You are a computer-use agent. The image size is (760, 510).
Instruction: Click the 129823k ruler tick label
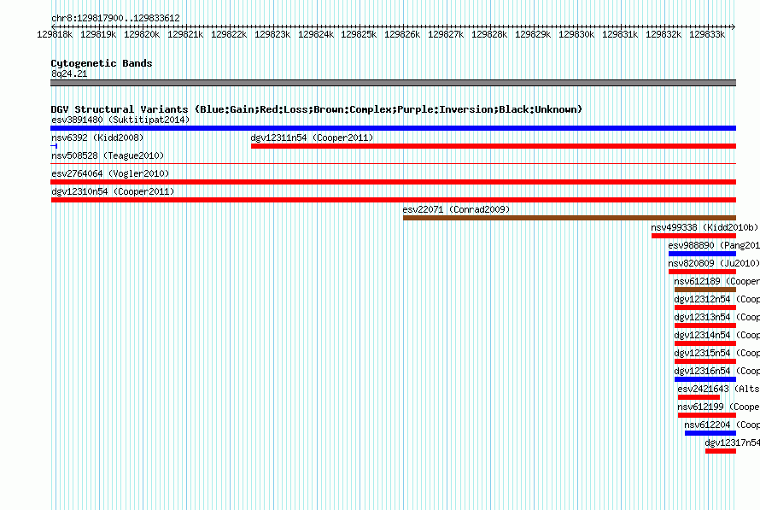click(272, 34)
